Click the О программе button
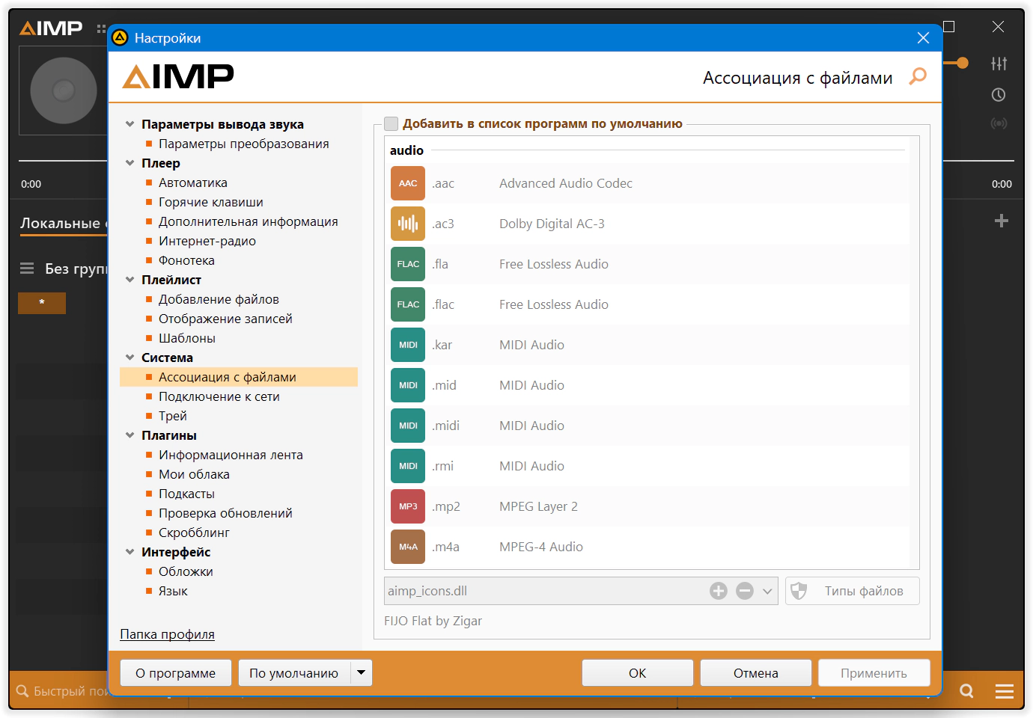The height and width of the screenshot is (718, 1033). tap(176, 673)
